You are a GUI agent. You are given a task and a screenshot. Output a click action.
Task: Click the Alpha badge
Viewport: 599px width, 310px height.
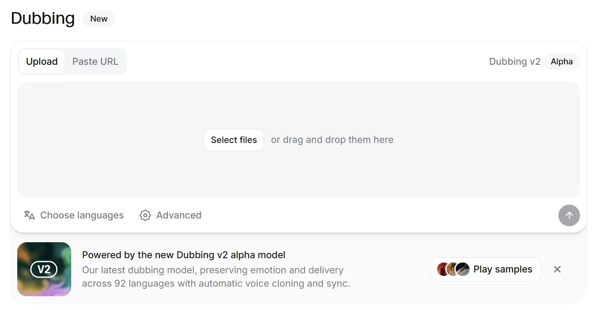point(562,61)
